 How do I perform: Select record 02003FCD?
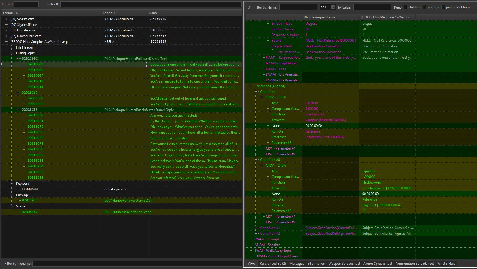pos(122,98)
